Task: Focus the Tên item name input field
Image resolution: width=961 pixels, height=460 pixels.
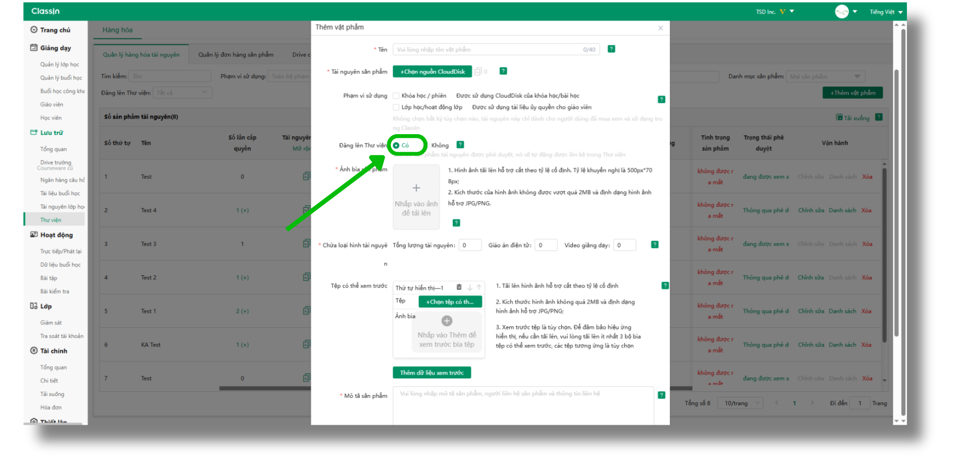Action: pyautogui.click(x=487, y=49)
